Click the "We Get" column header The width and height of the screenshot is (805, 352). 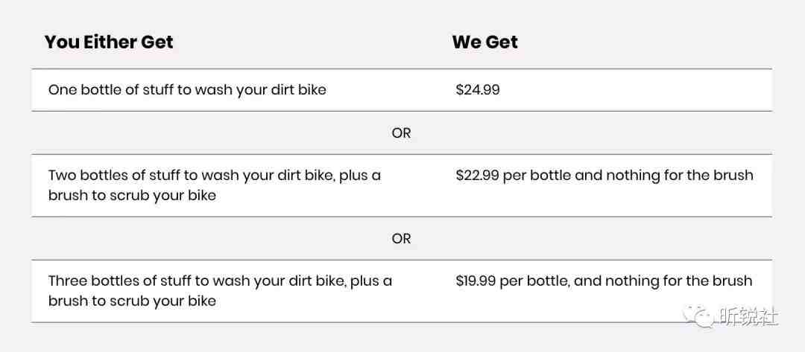coord(485,42)
